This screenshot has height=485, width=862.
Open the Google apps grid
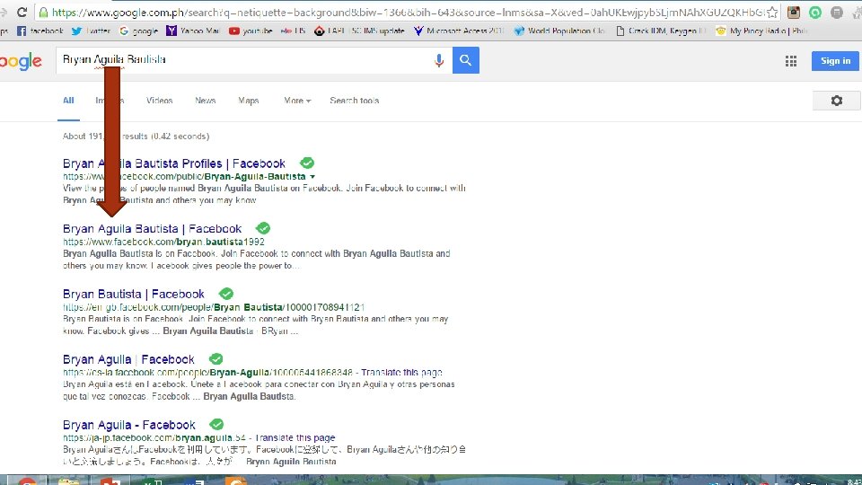tap(791, 61)
